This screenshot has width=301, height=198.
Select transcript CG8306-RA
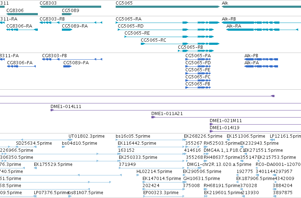(22, 30)
